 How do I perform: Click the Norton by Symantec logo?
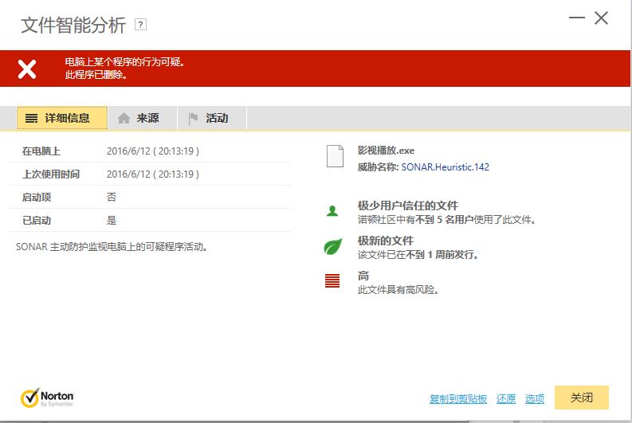[x=47, y=398]
